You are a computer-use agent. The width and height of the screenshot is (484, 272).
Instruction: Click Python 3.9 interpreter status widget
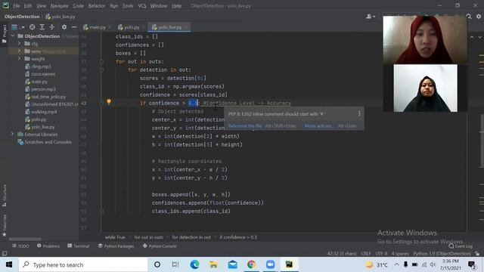click(442, 254)
